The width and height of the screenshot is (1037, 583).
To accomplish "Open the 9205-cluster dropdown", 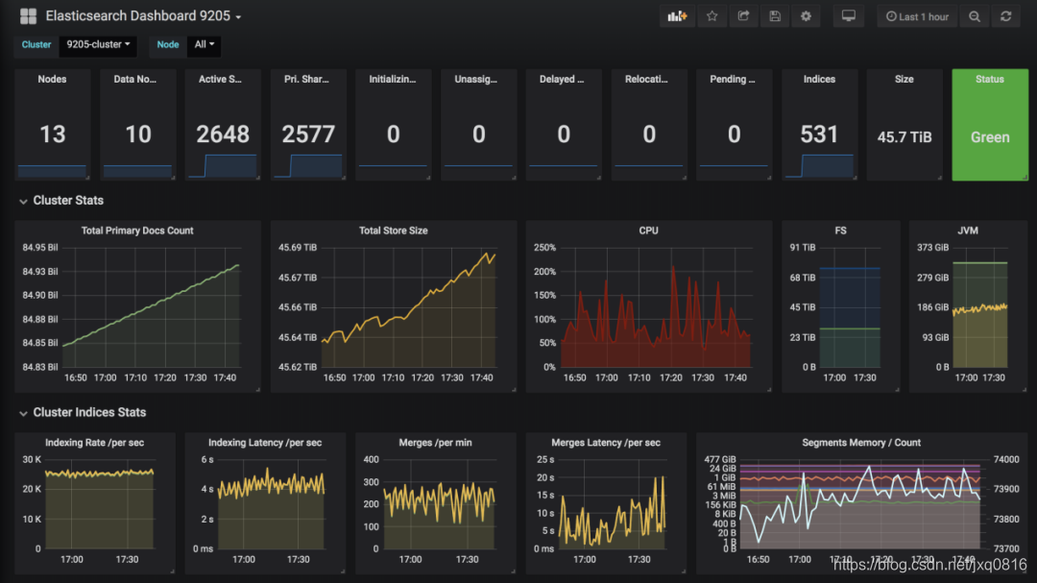I will click(x=98, y=45).
